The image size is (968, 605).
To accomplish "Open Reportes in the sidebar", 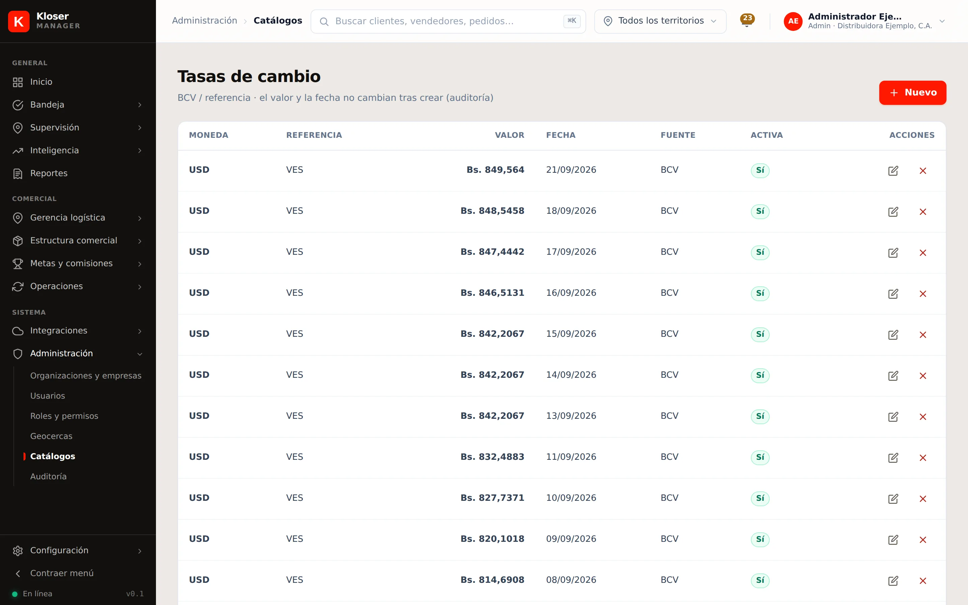I will click(78, 173).
